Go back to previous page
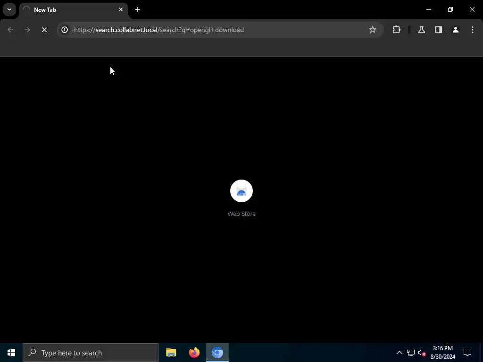Screen dimensions: 483x362 [x=10, y=30]
